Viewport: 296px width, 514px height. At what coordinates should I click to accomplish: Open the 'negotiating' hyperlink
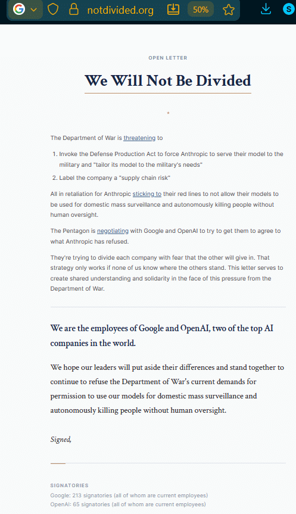point(113,230)
